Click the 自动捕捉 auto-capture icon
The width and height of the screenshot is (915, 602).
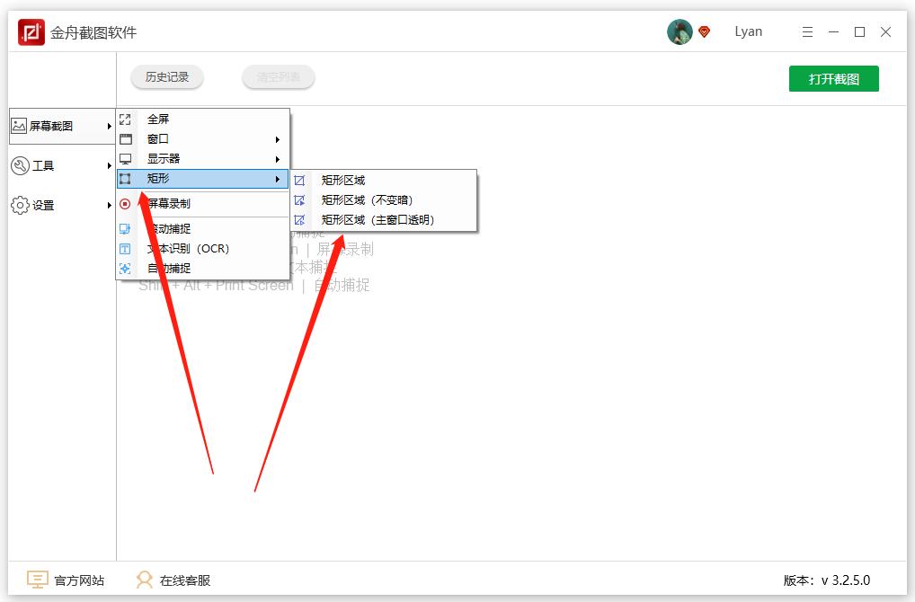tap(125, 268)
